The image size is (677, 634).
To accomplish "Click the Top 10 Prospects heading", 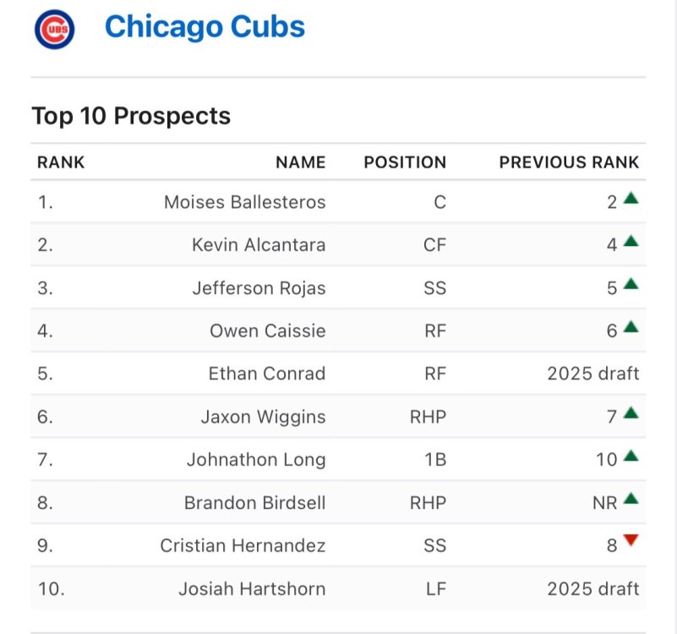I will coord(131,116).
